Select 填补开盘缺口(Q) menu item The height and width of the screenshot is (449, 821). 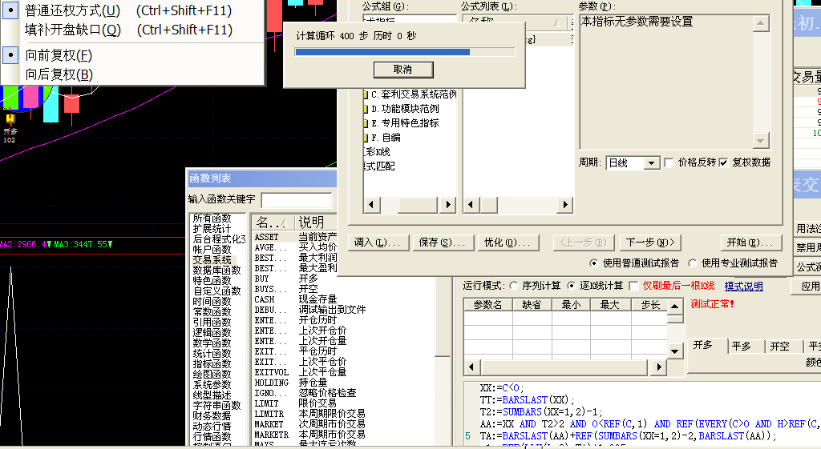point(132,30)
